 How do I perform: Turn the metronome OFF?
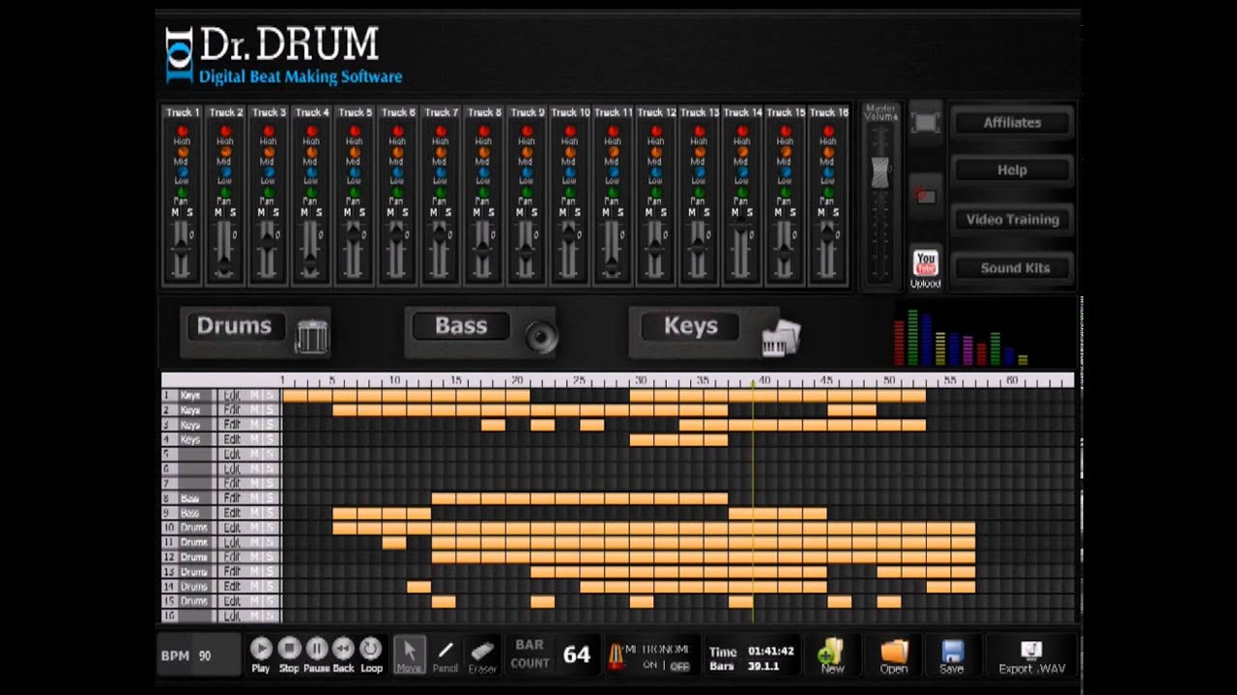(x=680, y=666)
